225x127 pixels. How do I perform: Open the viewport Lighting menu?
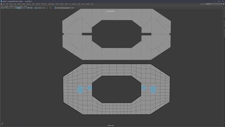pyautogui.click(x=12, y=6)
